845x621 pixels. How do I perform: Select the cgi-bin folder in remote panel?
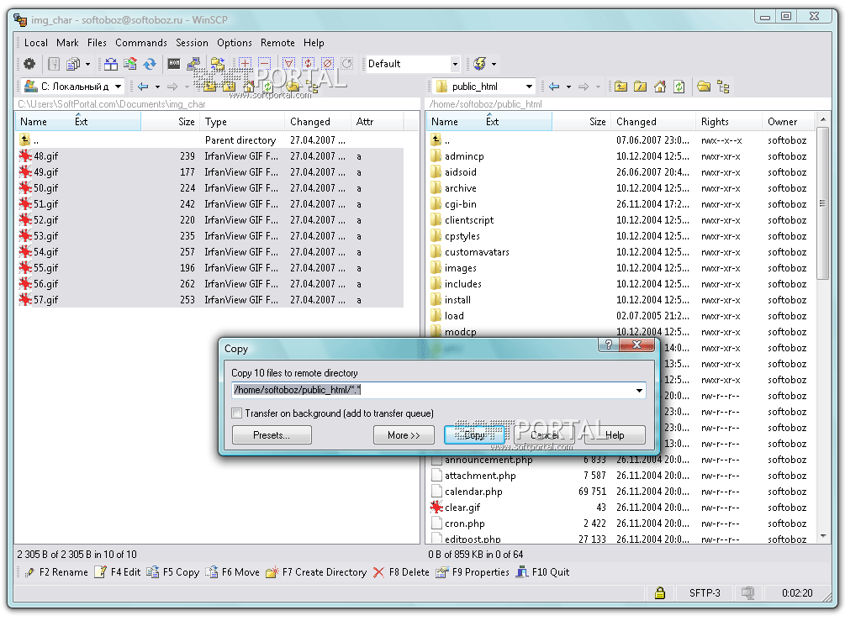click(460, 204)
